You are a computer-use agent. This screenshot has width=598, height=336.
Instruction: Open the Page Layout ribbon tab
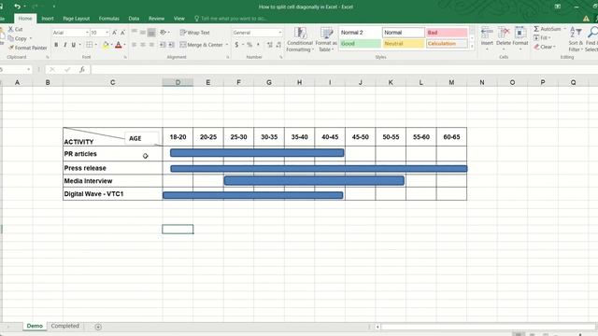point(77,19)
